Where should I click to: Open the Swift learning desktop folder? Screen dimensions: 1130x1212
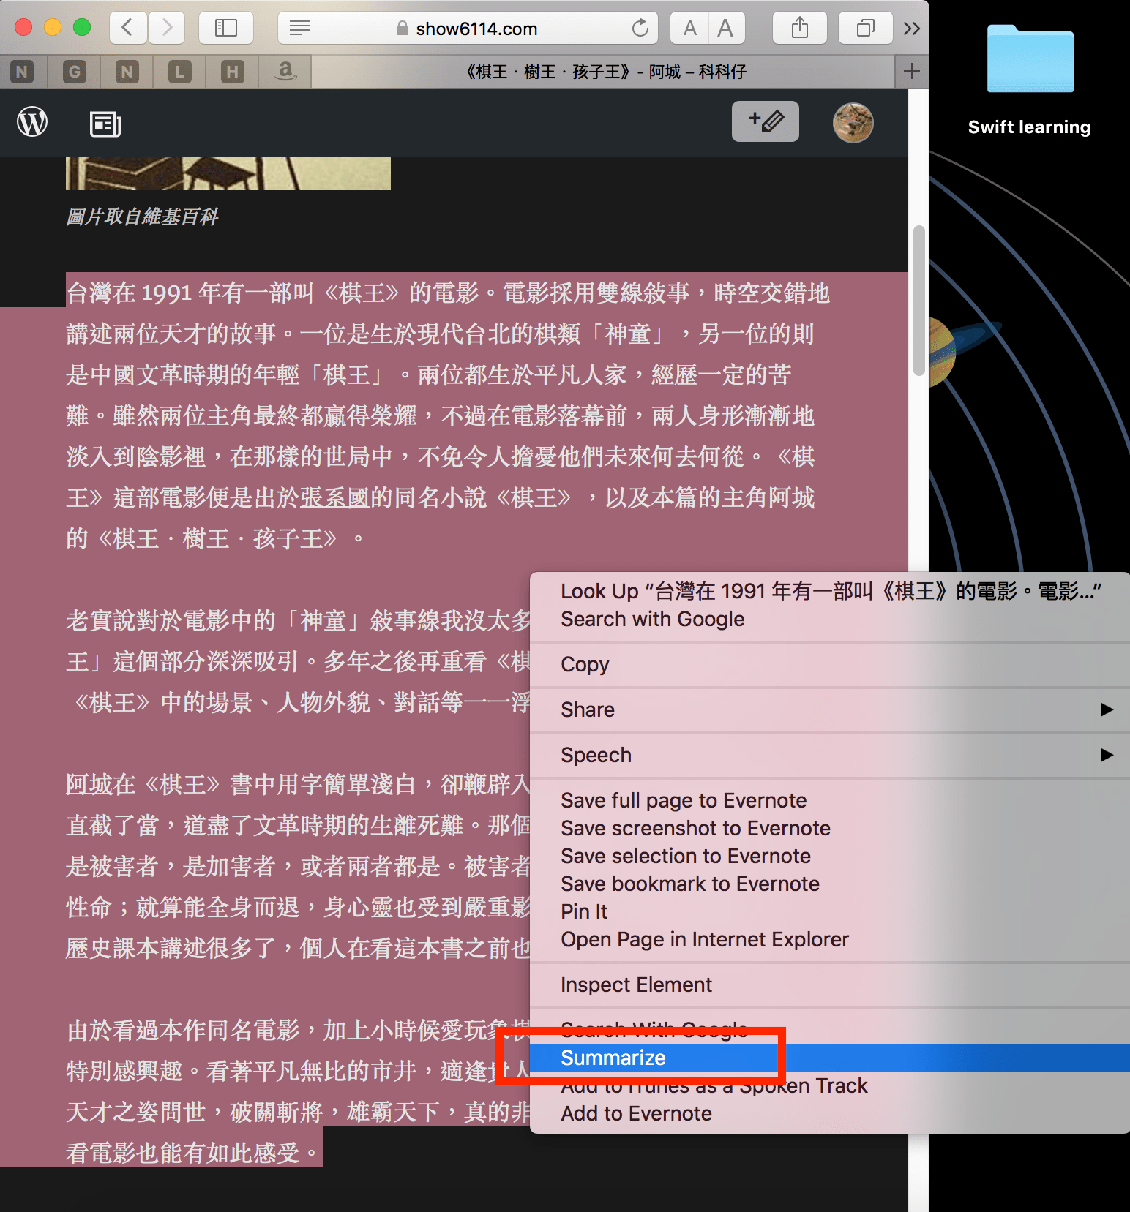click(x=1030, y=61)
